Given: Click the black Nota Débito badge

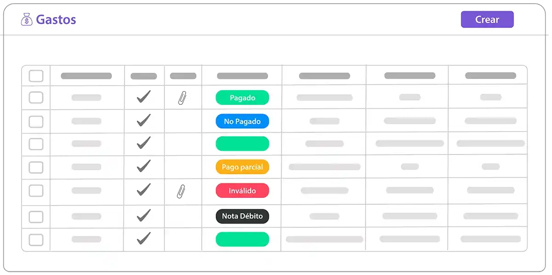Looking at the screenshot, I should click(242, 216).
